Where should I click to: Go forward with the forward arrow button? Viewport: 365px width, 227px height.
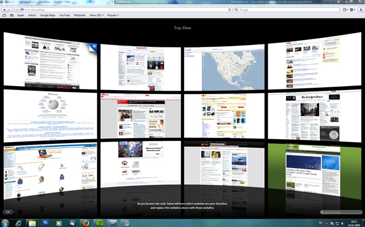click(9, 9)
